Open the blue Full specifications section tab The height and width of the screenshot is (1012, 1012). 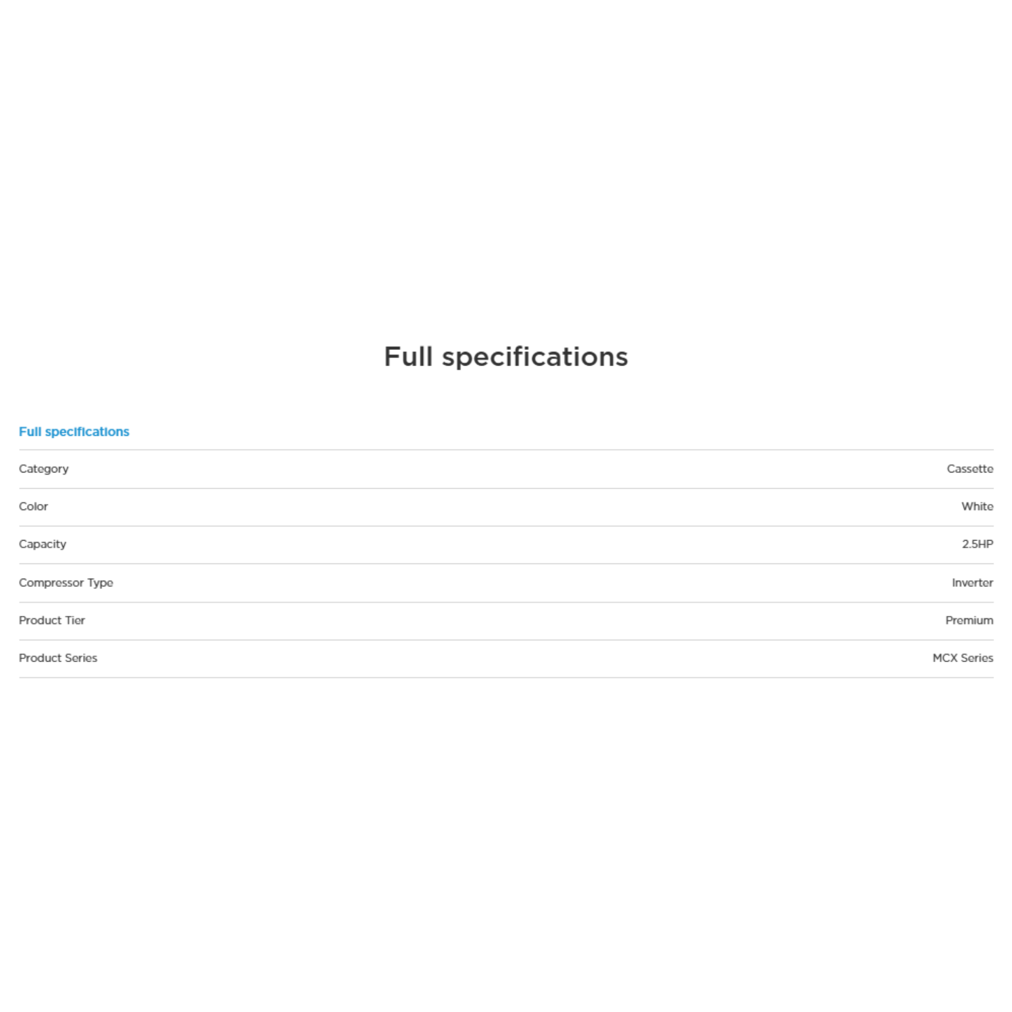74,431
